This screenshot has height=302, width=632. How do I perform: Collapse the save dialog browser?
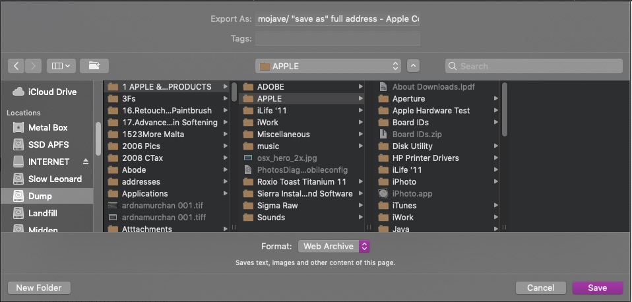(414, 66)
